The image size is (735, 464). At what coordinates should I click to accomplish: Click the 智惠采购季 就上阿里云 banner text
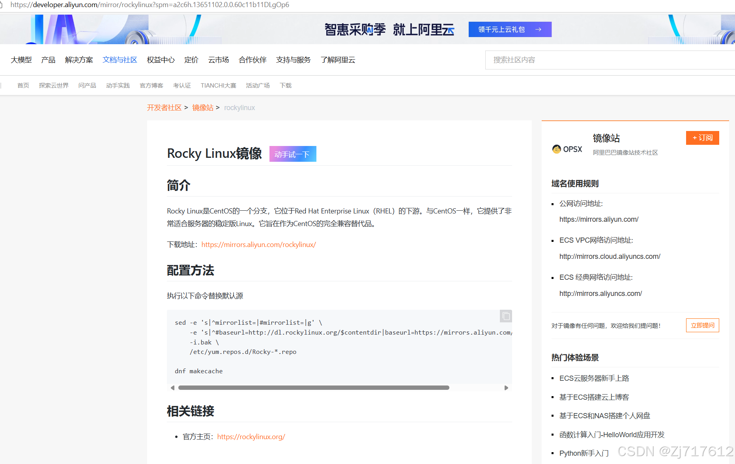tap(389, 30)
